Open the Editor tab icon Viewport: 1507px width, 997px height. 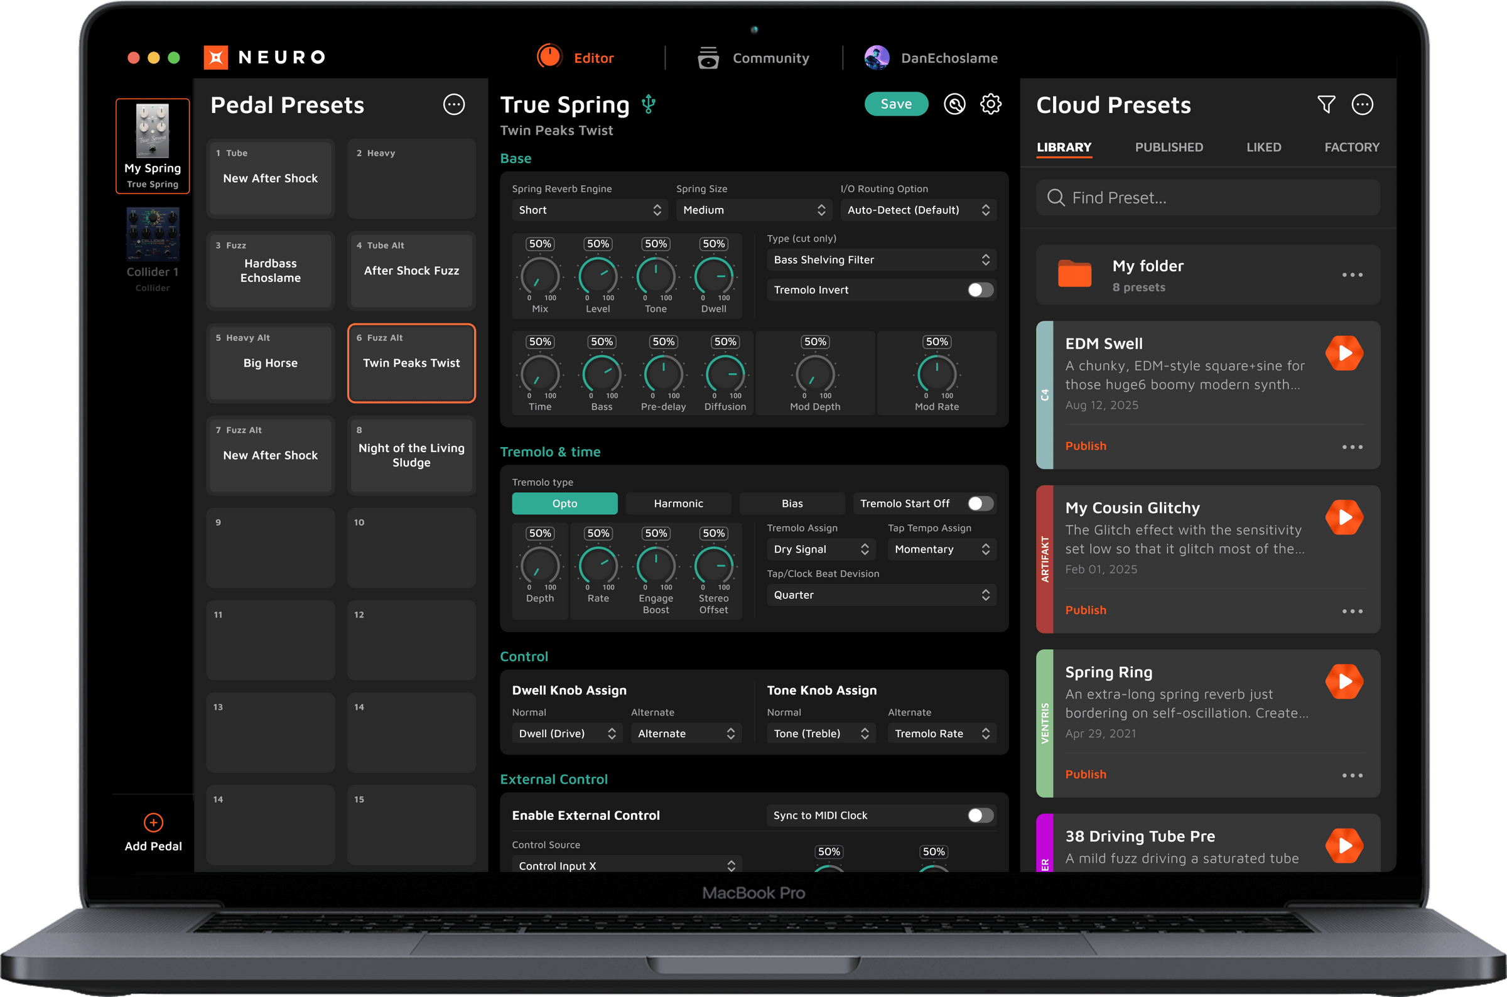click(x=549, y=57)
